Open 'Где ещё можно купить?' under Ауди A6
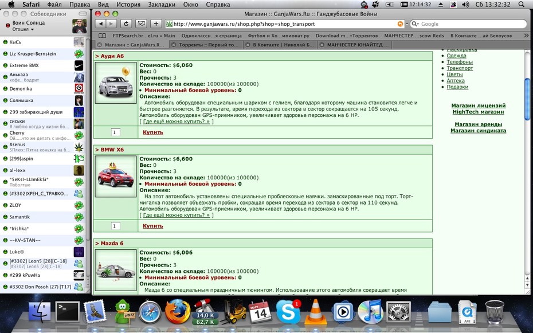 coord(177,122)
